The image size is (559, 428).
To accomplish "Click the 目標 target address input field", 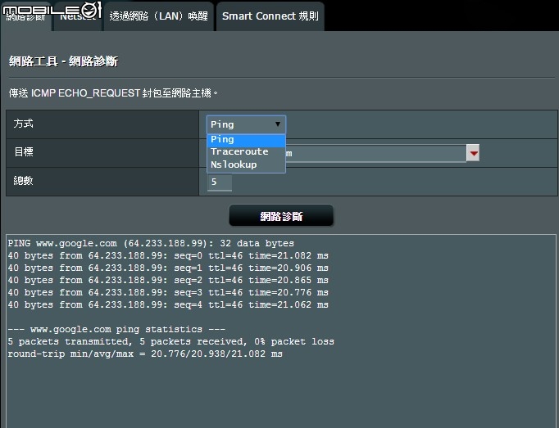I will 375,153.
